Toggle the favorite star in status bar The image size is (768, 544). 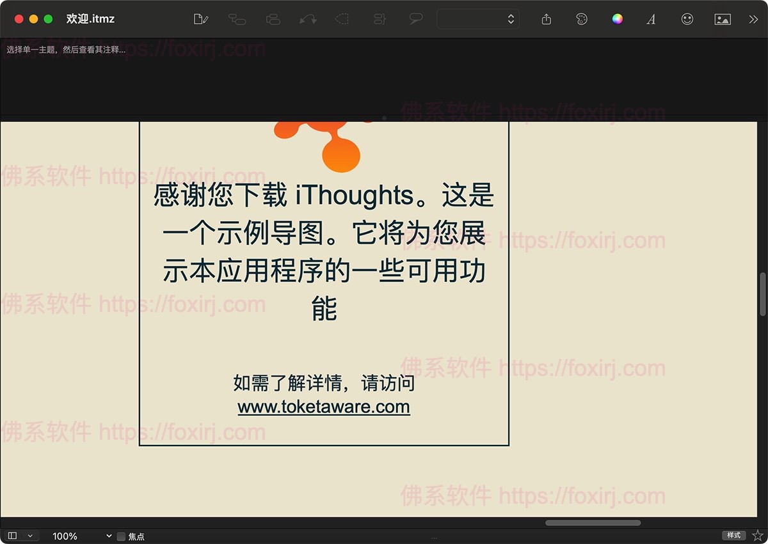(x=758, y=536)
